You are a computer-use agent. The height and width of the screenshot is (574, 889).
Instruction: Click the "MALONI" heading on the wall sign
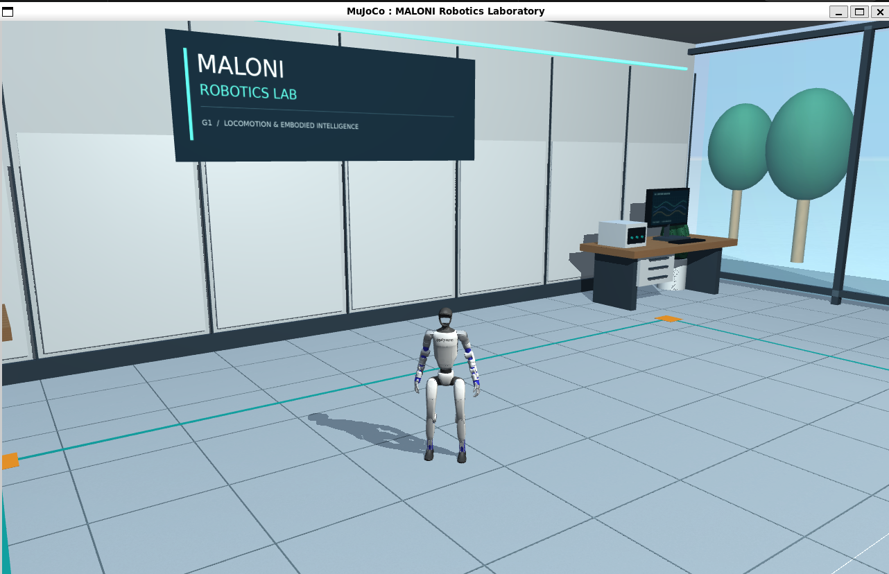click(241, 65)
